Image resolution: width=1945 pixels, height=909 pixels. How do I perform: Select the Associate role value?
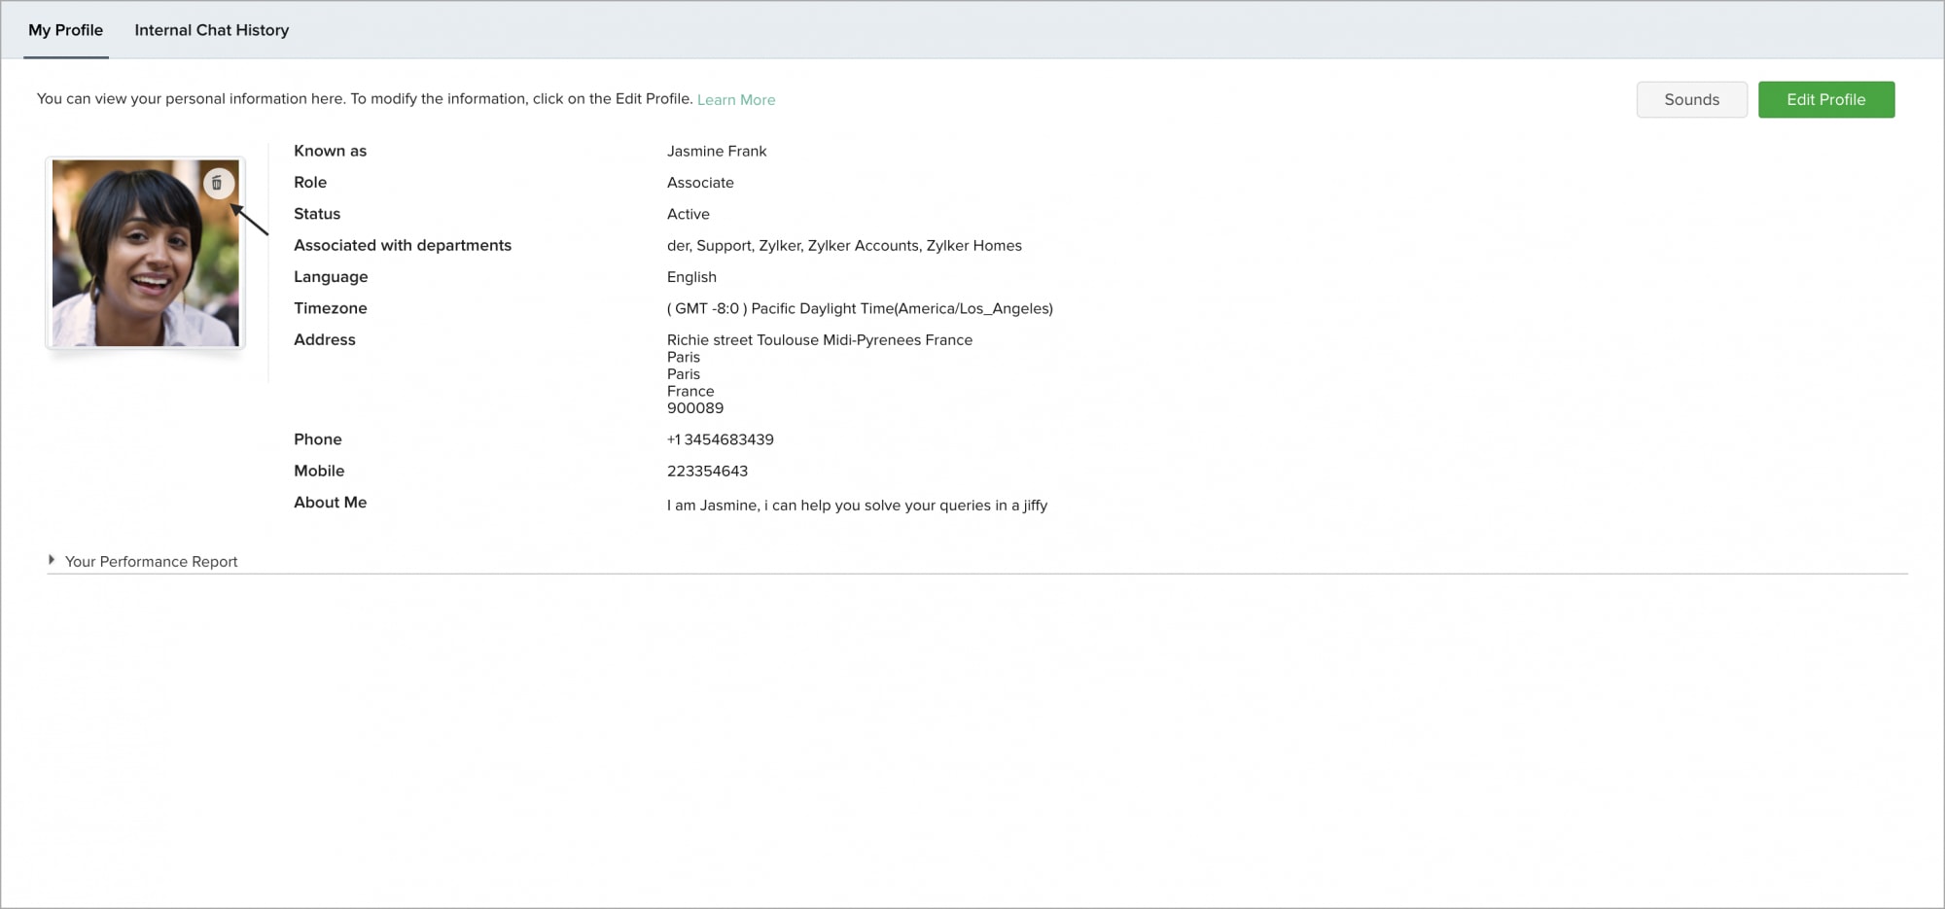[700, 183]
